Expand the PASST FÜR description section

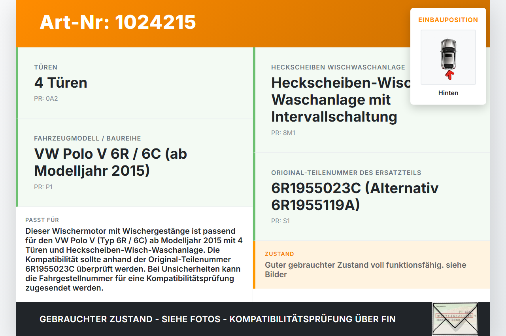(42, 220)
